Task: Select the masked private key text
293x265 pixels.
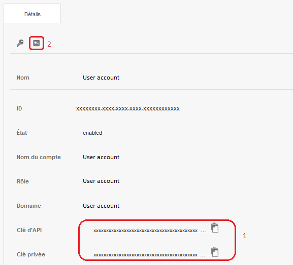Action: pyautogui.click(x=145, y=255)
